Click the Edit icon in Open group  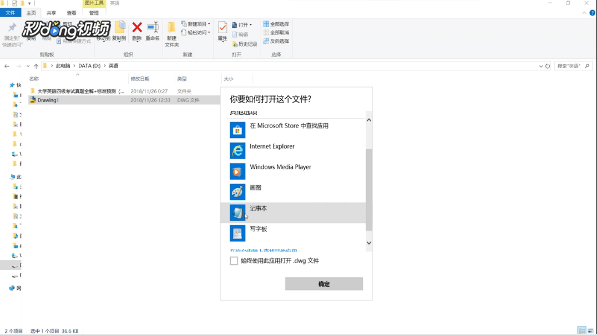(x=235, y=34)
